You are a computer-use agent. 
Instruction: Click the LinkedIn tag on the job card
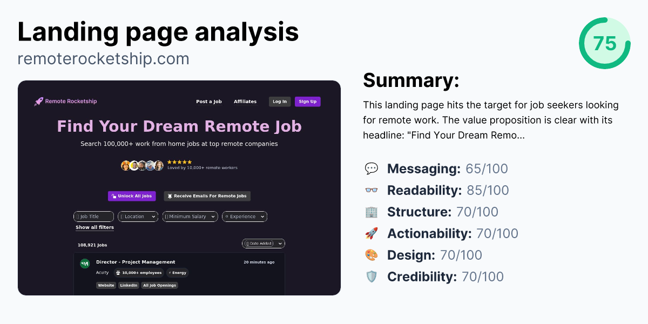point(128,285)
